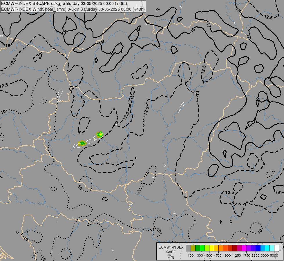
Task: Click the SBCAPE (J/kg) title line
Action: pyautogui.click(x=64, y=3)
